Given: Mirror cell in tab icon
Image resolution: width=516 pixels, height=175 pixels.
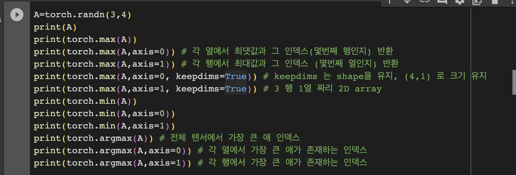Looking at the screenshot, I should [477, 2].
